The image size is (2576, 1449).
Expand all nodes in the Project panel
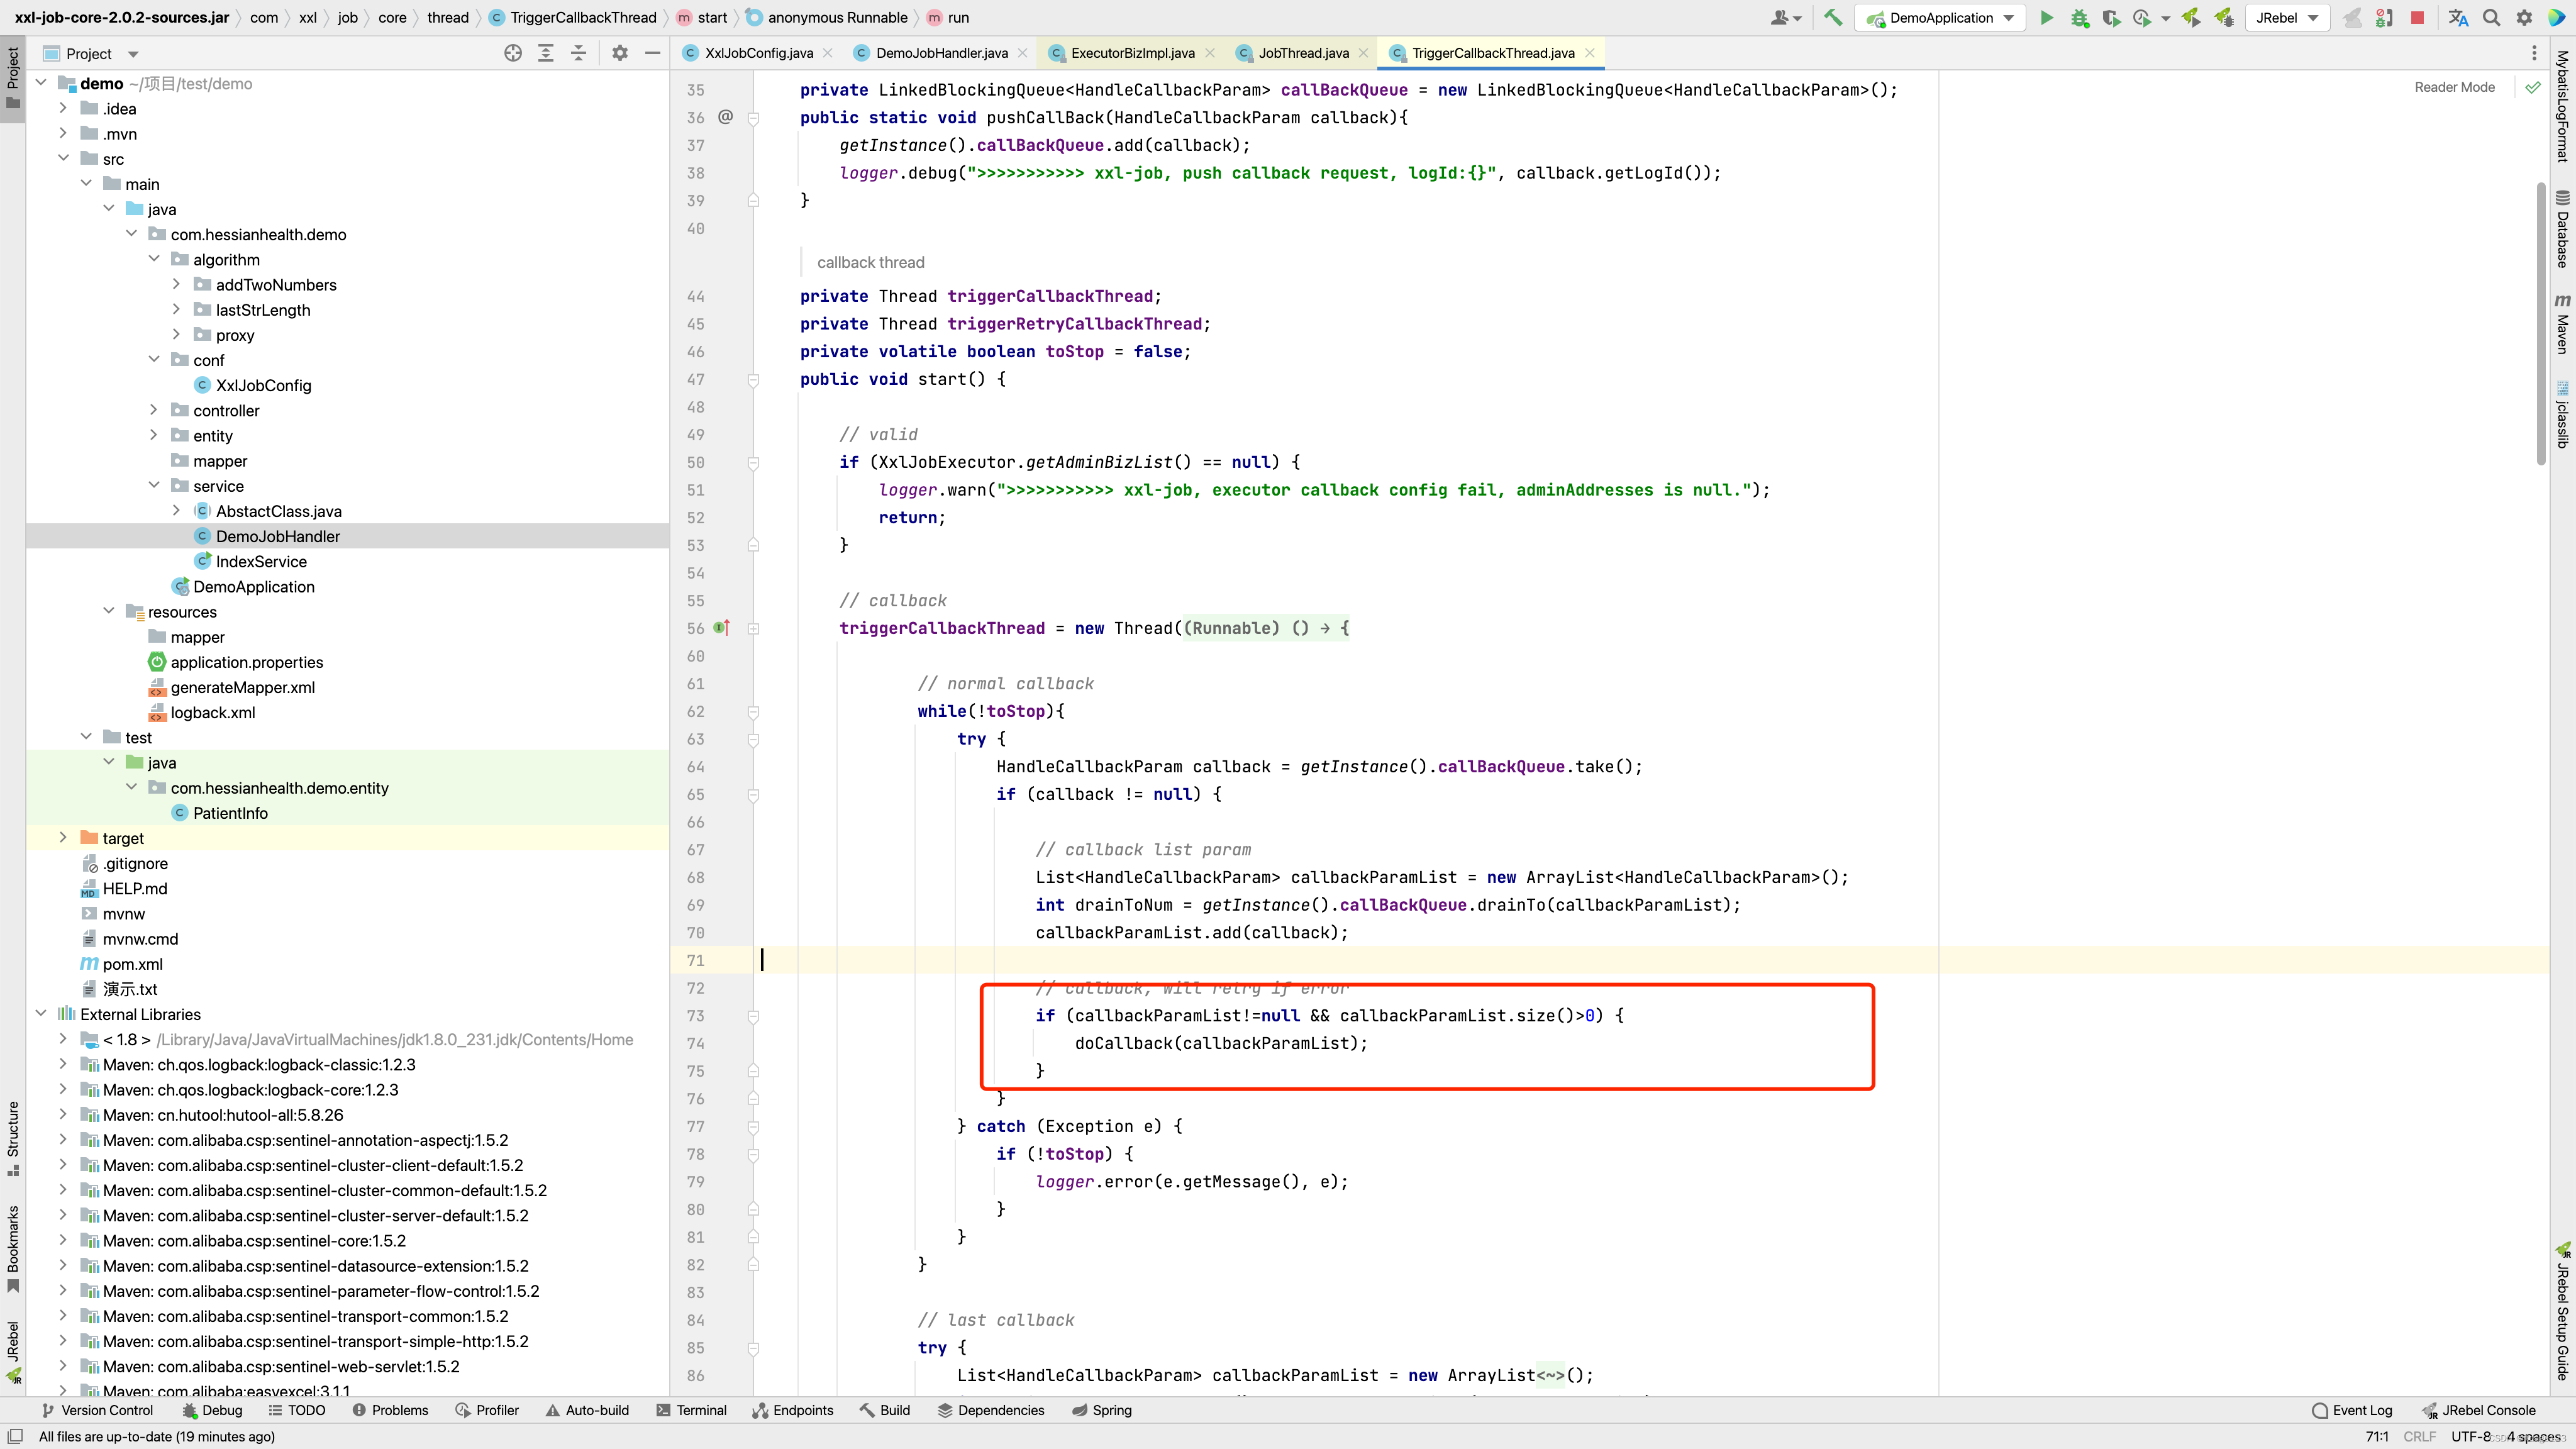coord(546,53)
